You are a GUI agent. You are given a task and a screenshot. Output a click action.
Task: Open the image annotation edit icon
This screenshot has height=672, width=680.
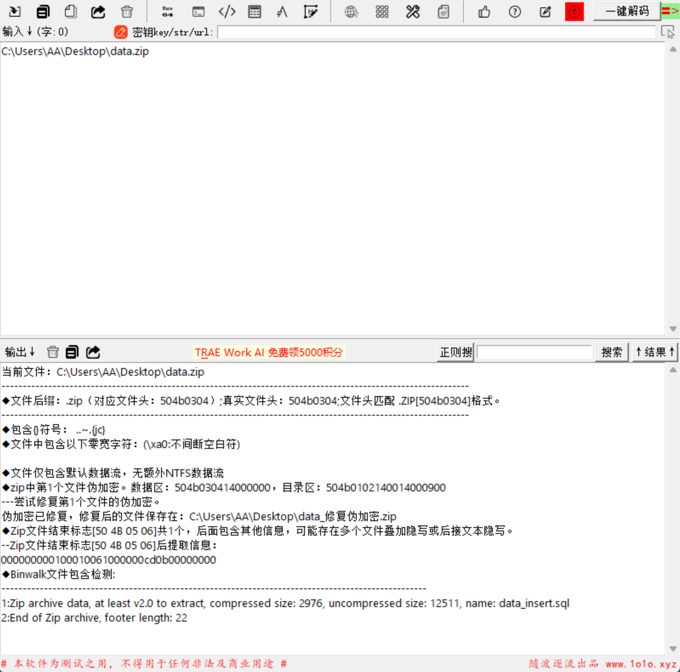coord(311,12)
